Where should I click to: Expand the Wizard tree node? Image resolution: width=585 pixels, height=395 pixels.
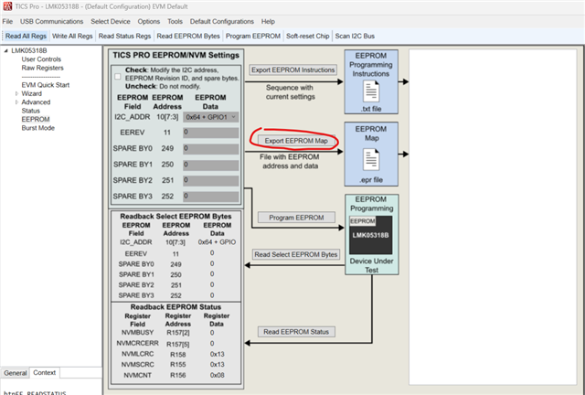pos(16,93)
